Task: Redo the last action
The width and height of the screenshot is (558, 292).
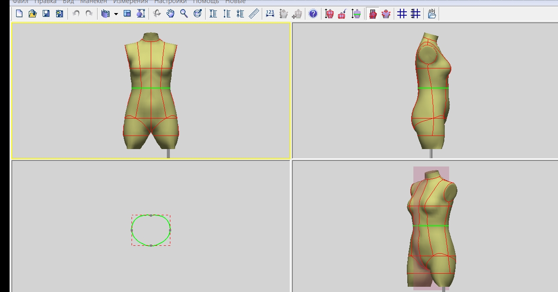Action: click(89, 14)
